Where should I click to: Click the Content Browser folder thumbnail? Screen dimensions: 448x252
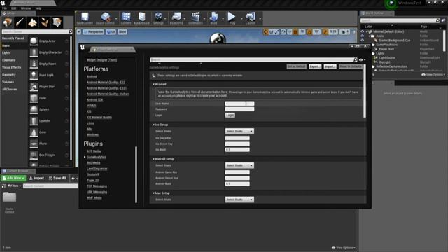point(9,197)
